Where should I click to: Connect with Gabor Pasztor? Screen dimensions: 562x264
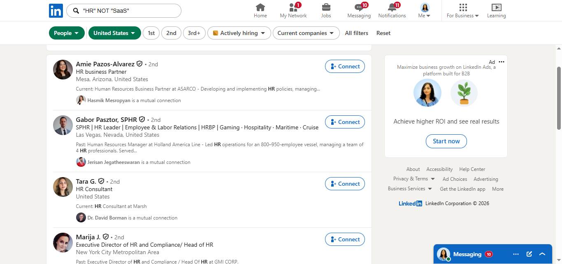345,122
